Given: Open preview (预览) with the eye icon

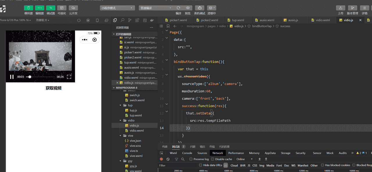Looking at the screenshot, I should click(188, 8).
